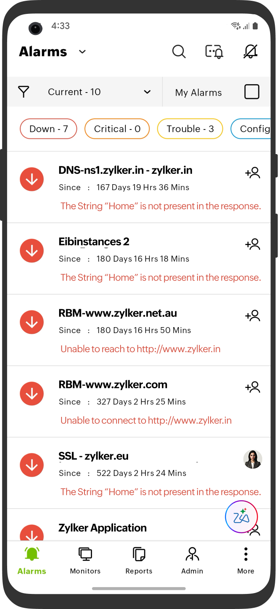Switch to the Reports tab
This screenshot has width=278, height=609.
(x=139, y=561)
